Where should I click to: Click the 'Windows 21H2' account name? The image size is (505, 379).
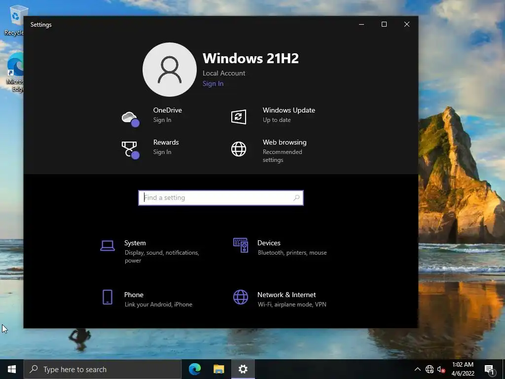coord(251,58)
